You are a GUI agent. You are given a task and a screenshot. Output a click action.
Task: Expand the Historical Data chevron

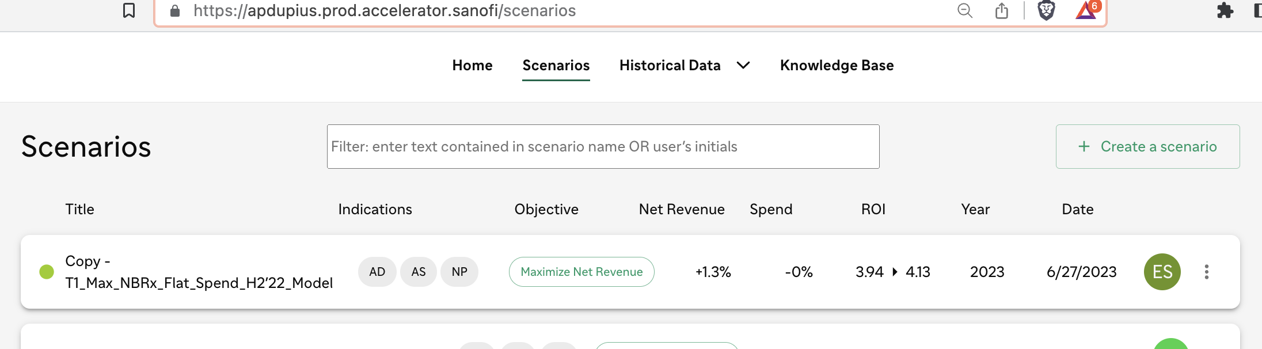tap(743, 66)
